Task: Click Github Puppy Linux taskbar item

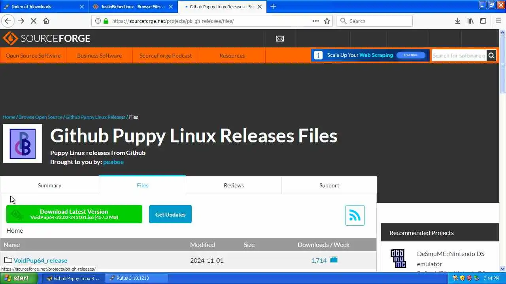Action: [73, 278]
